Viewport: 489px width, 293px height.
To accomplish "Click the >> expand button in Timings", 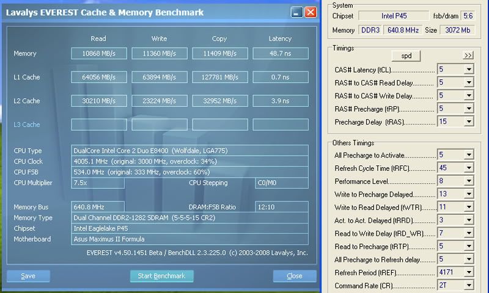I will coord(468,56).
